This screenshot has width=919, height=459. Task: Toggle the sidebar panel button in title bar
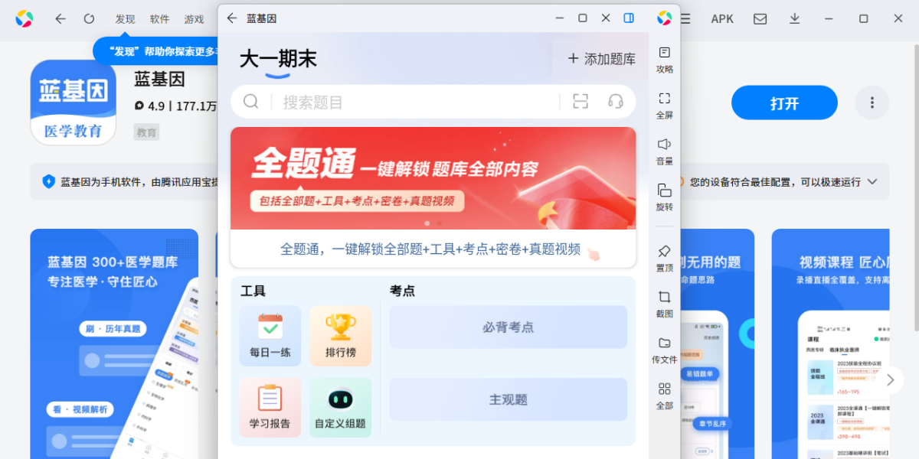coord(629,18)
